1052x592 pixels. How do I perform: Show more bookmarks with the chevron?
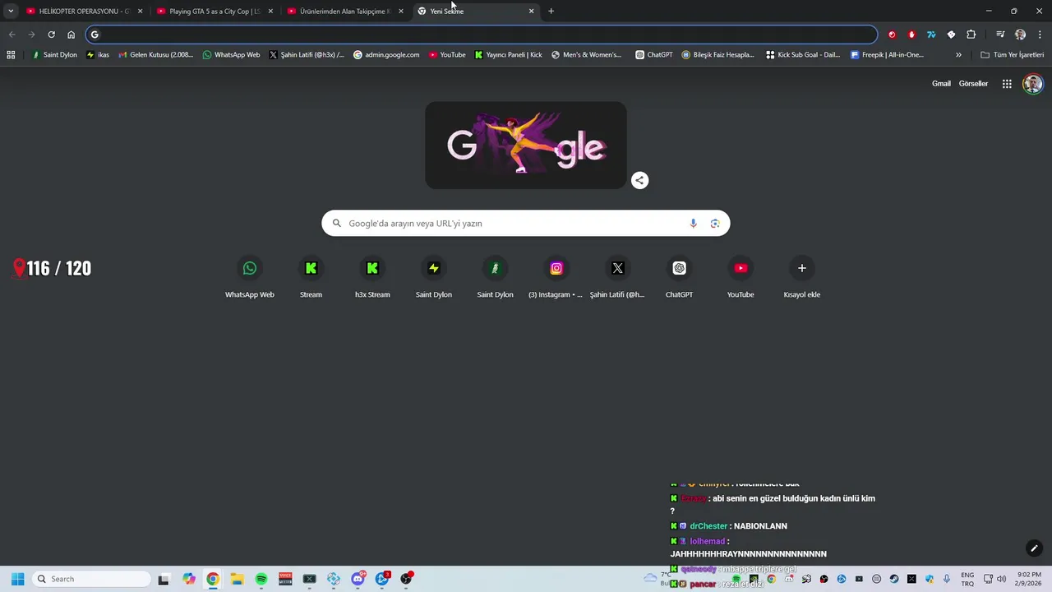[958, 55]
